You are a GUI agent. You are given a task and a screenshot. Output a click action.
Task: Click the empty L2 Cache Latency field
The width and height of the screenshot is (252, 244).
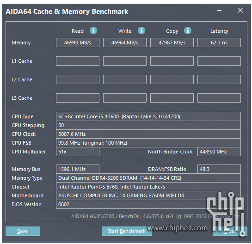pos(219,79)
